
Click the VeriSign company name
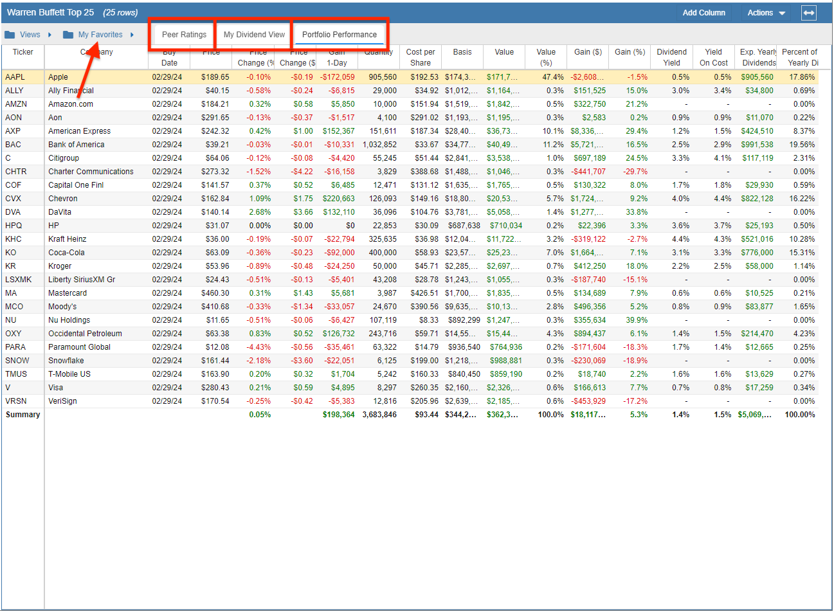62,401
